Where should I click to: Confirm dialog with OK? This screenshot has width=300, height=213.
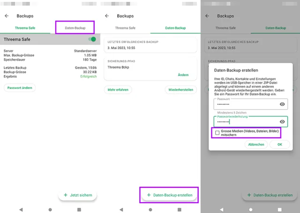pos(280,145)
